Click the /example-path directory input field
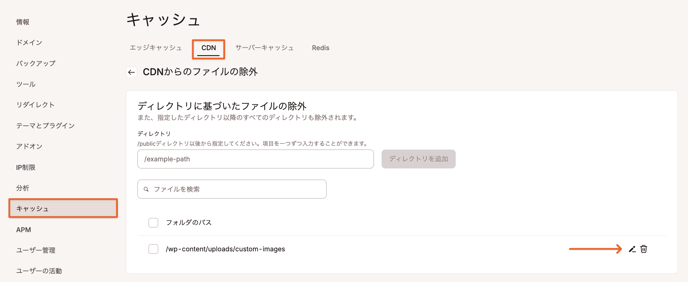Image resolution: width=688 pixels, height=282 pixels. click(x=255, y=159)
